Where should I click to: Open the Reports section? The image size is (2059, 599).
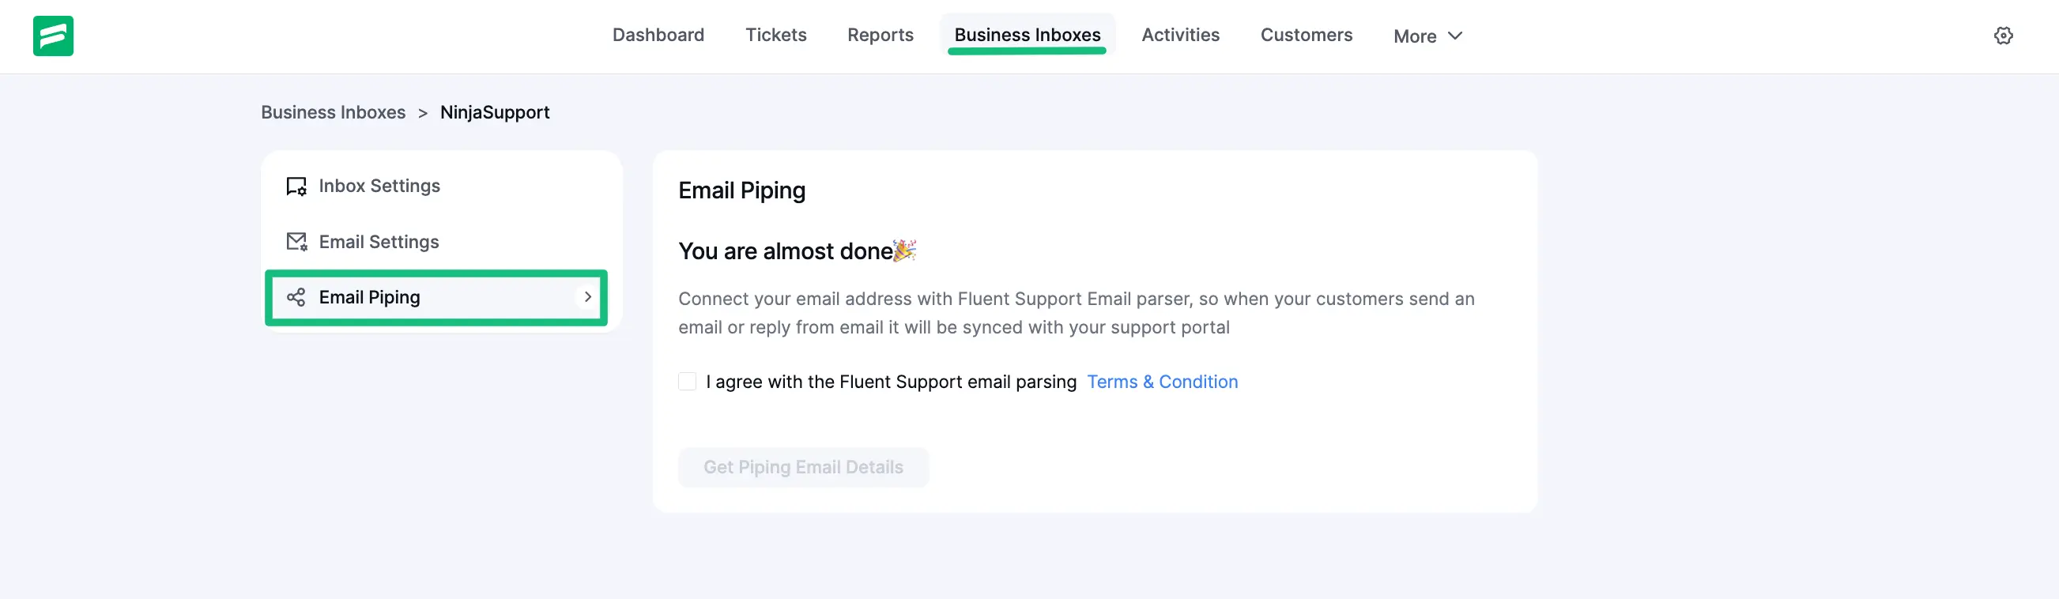tap(880, 35)
